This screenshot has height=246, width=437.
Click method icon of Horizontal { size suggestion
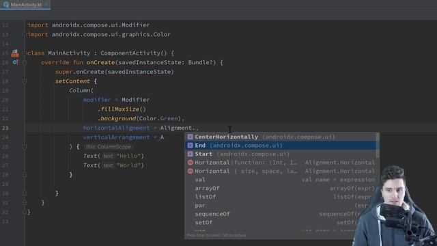190,171
